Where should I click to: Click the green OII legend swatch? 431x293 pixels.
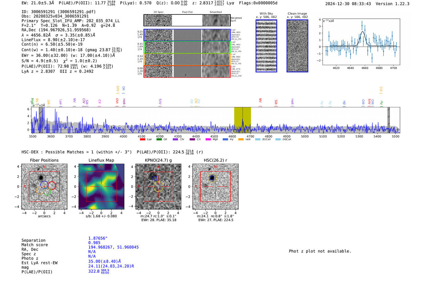[x=159, y=139]
